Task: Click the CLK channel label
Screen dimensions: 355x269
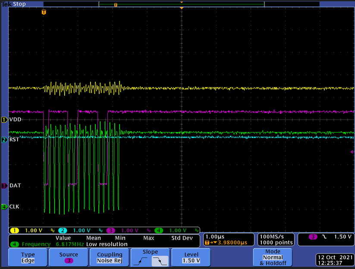Action: pos(14,206)
